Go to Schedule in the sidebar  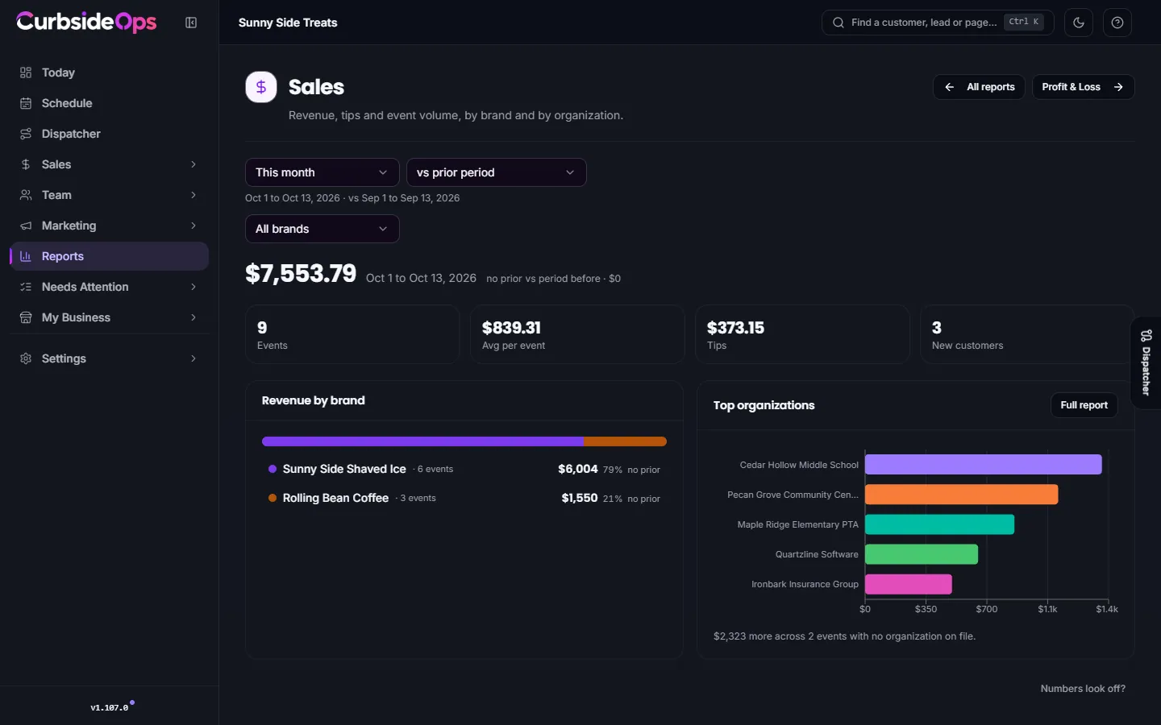pyautogui.click(x=109, y=103)
